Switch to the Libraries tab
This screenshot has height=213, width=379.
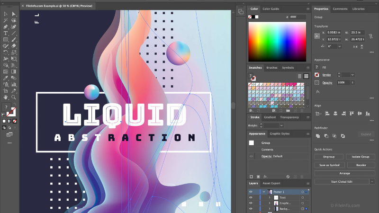coord(358,9)
